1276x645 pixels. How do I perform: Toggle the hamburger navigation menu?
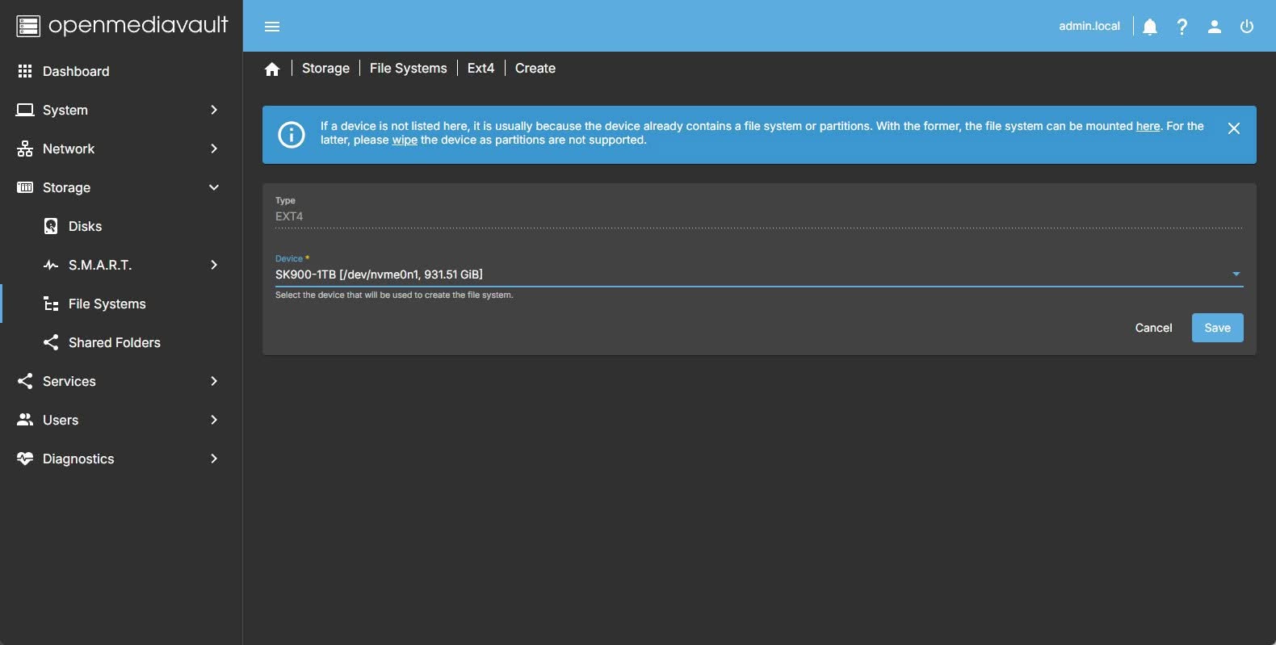[x=272, y=27]
